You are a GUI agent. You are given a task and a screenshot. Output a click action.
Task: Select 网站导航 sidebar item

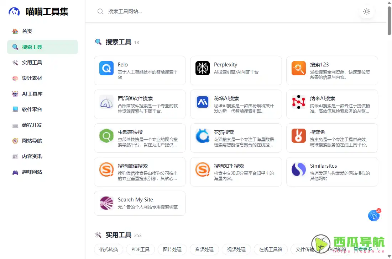(42, 141)
